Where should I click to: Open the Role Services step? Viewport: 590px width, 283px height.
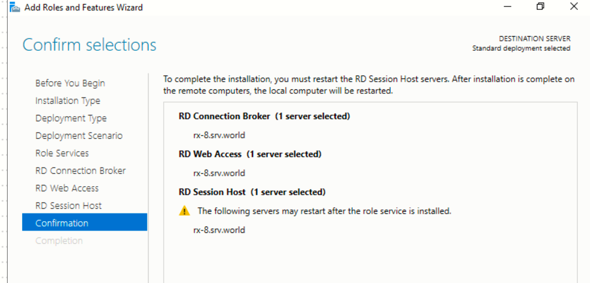pyautogui.click(x=62, y=153)
